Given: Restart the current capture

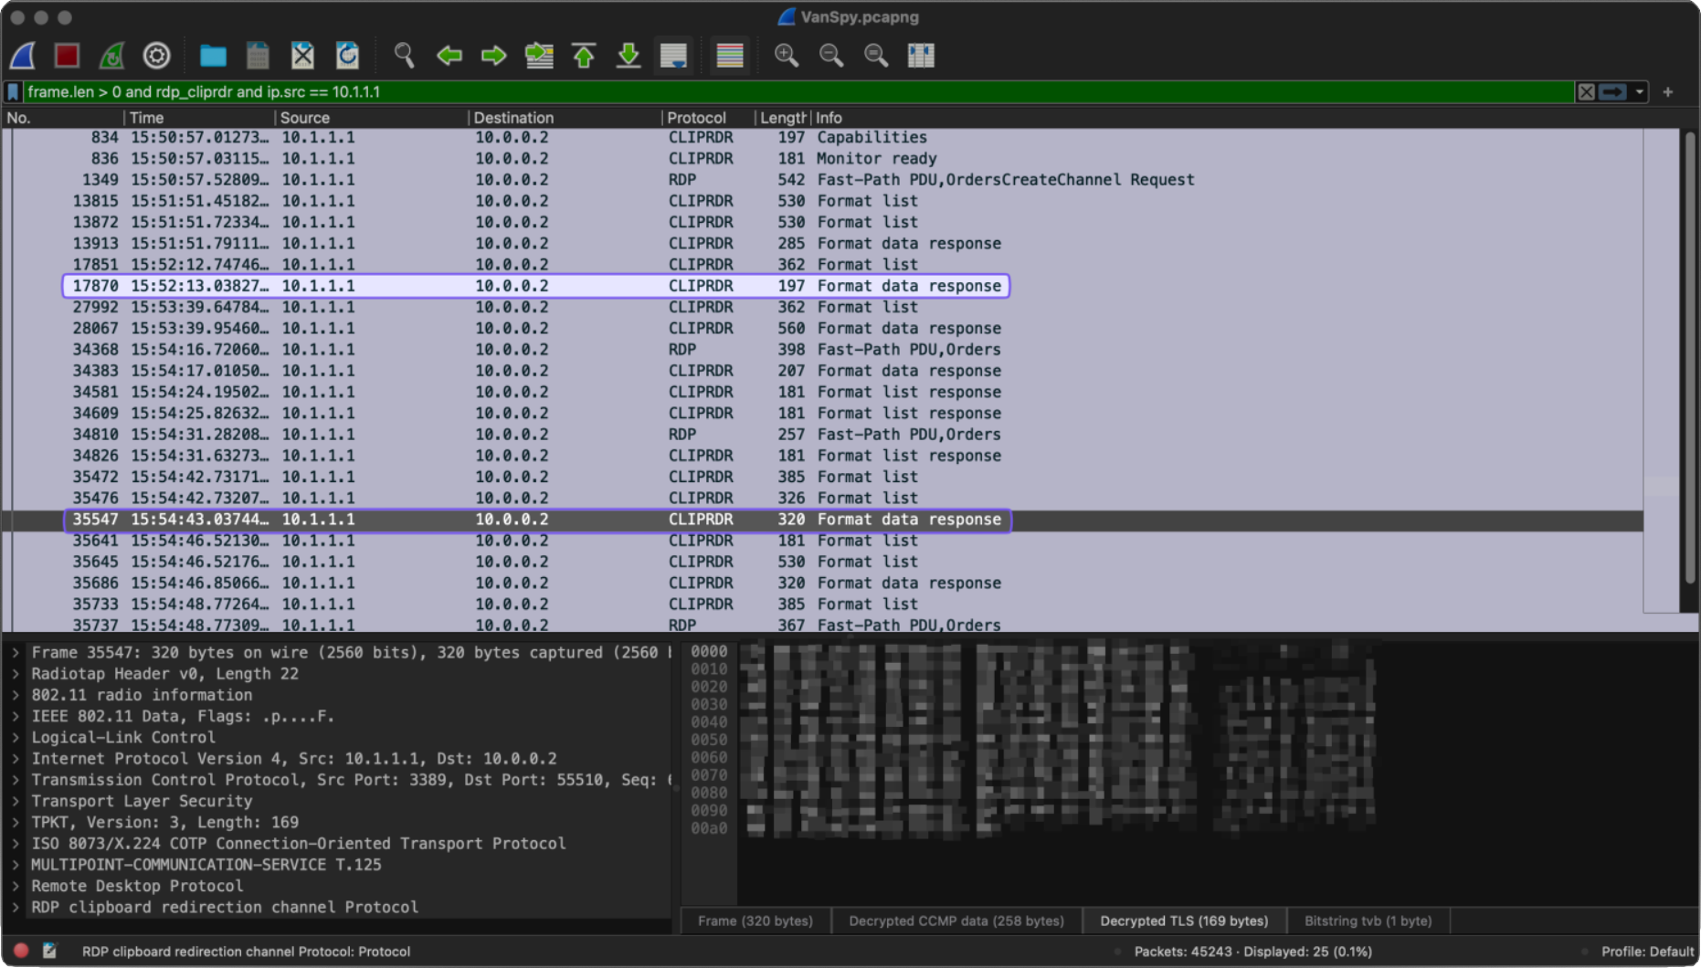Looking at the screenshot, I should [x=111, y=56].
